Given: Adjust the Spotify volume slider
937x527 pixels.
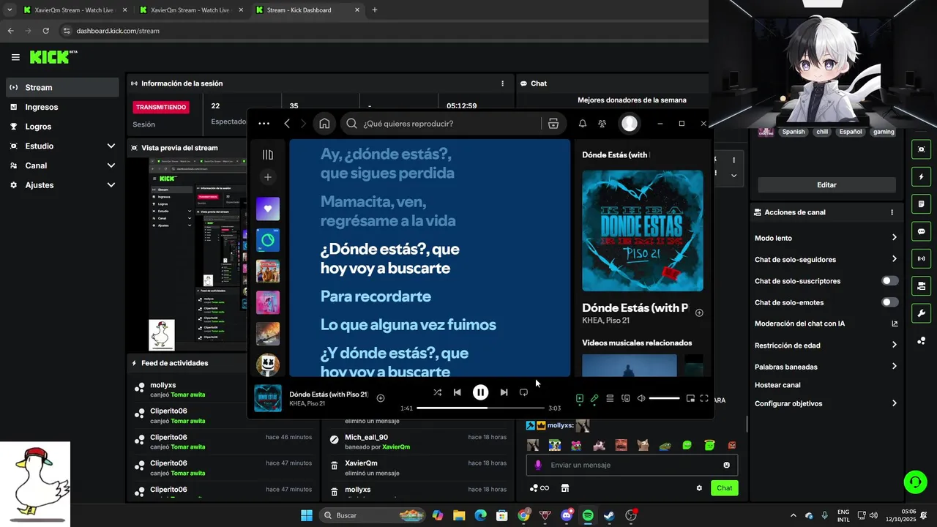Looking at the screenshot, I should (665, 399).
